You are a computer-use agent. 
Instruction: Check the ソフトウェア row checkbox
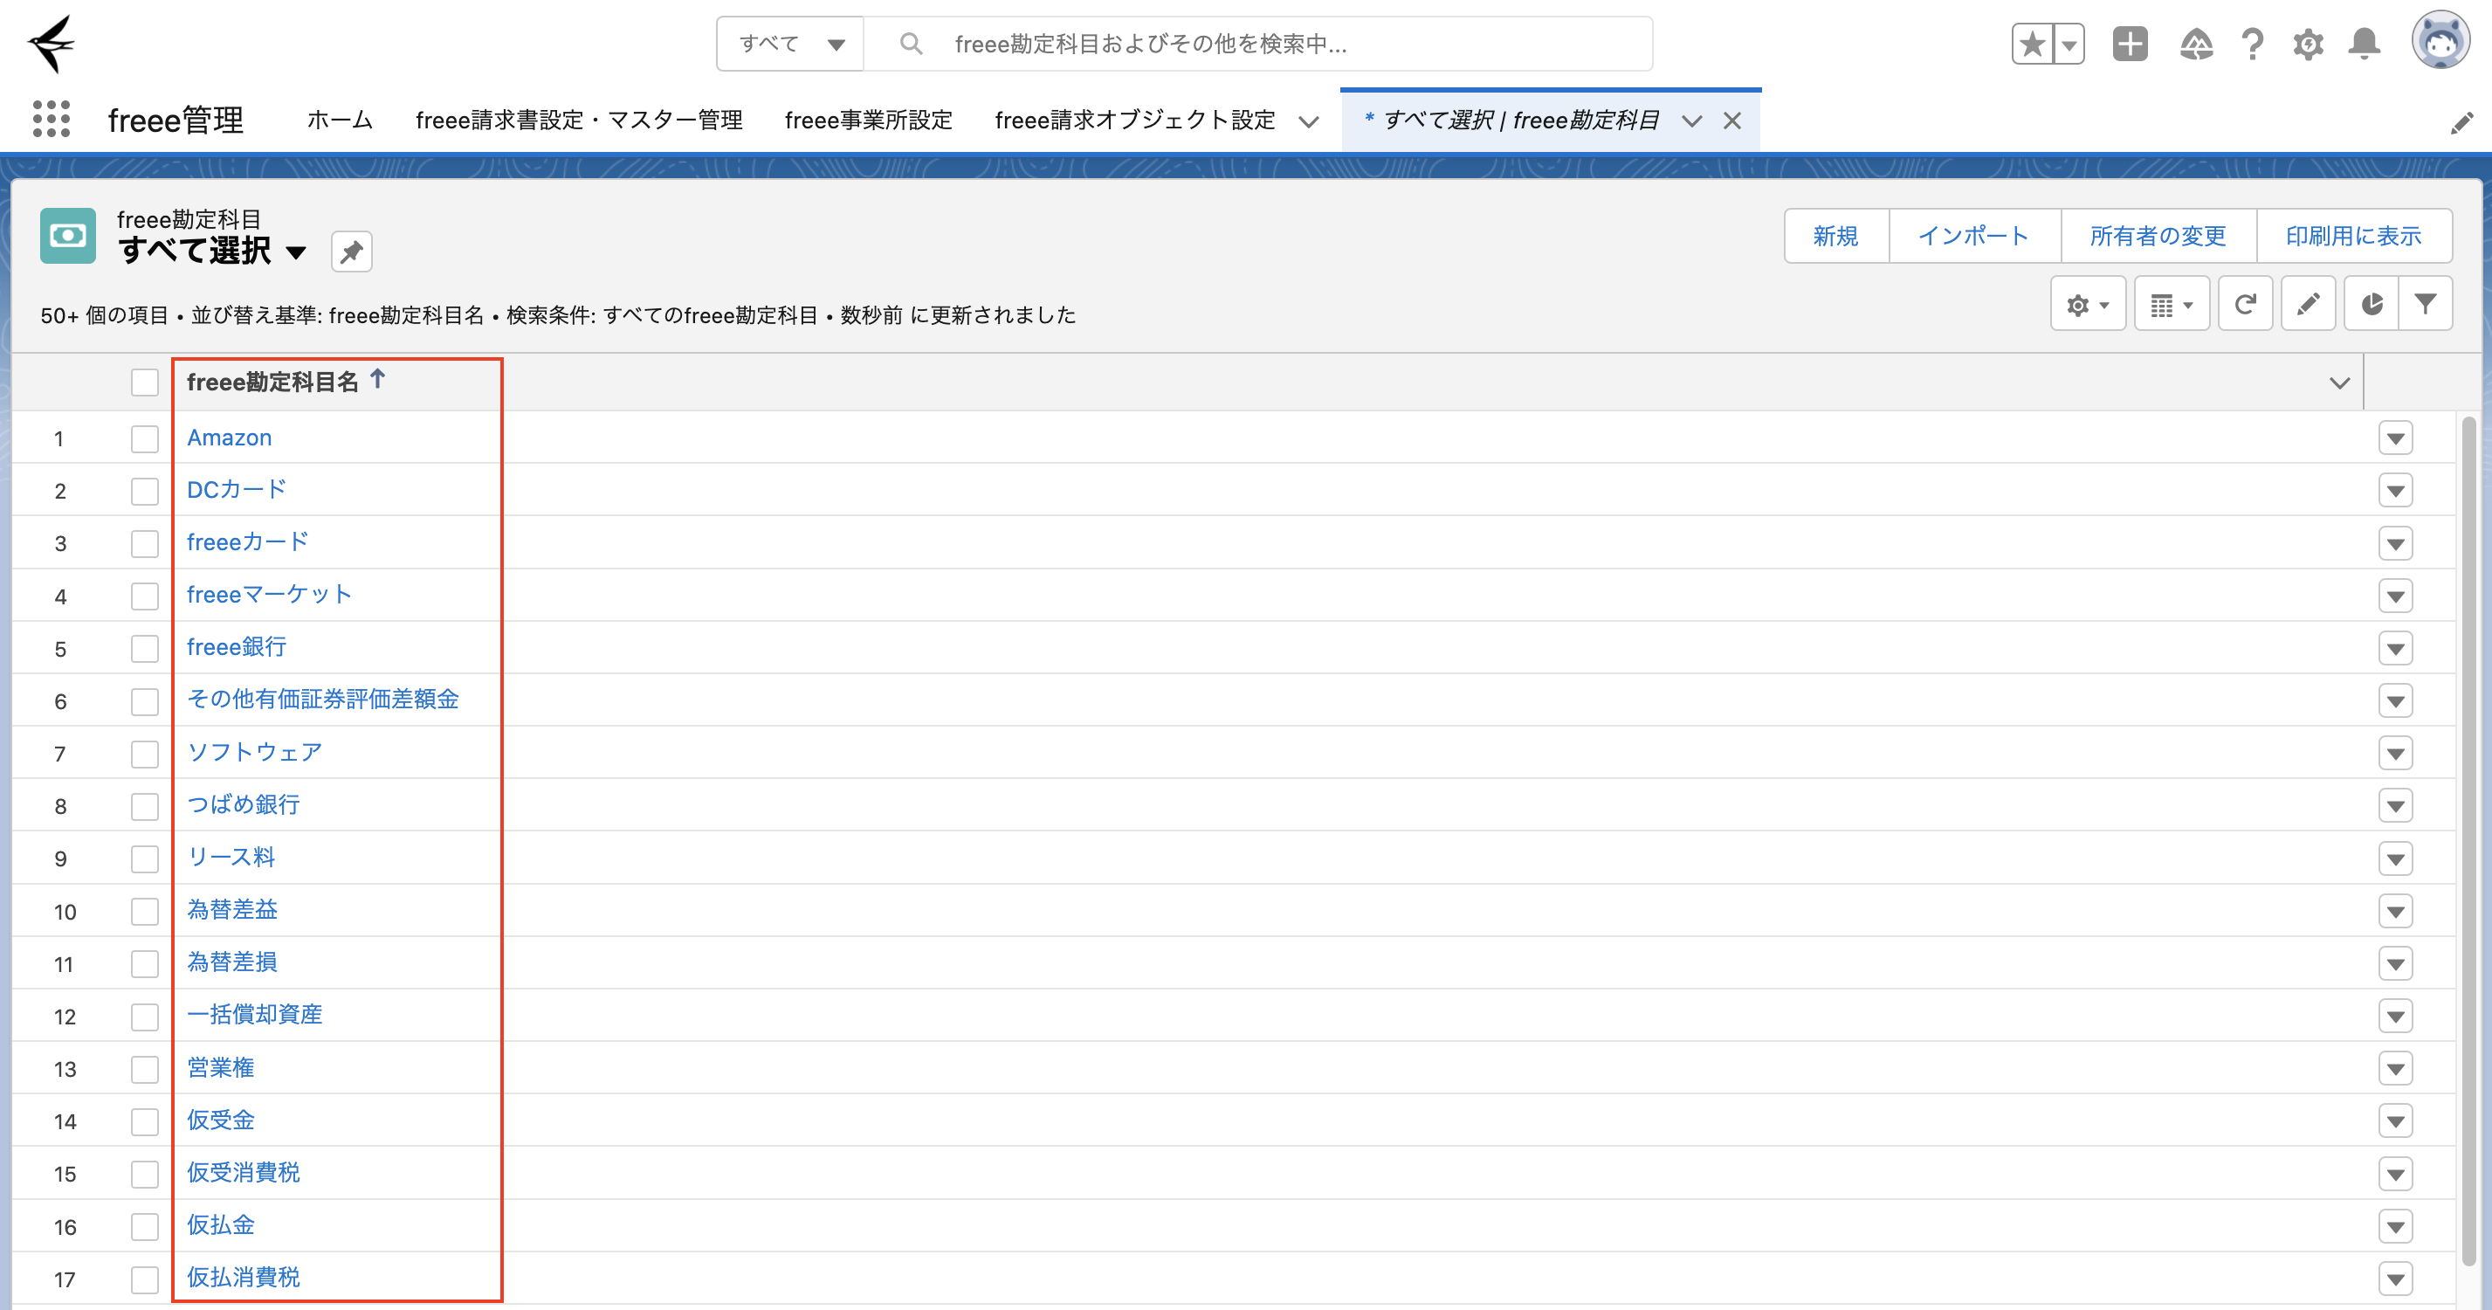(x=144, y=754)
